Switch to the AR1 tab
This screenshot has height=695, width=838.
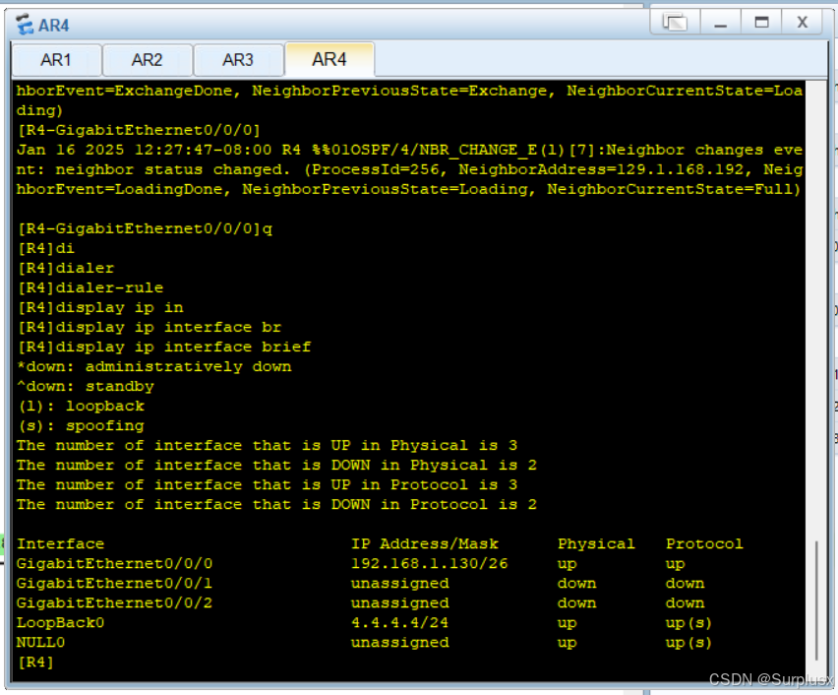point(56,60)
